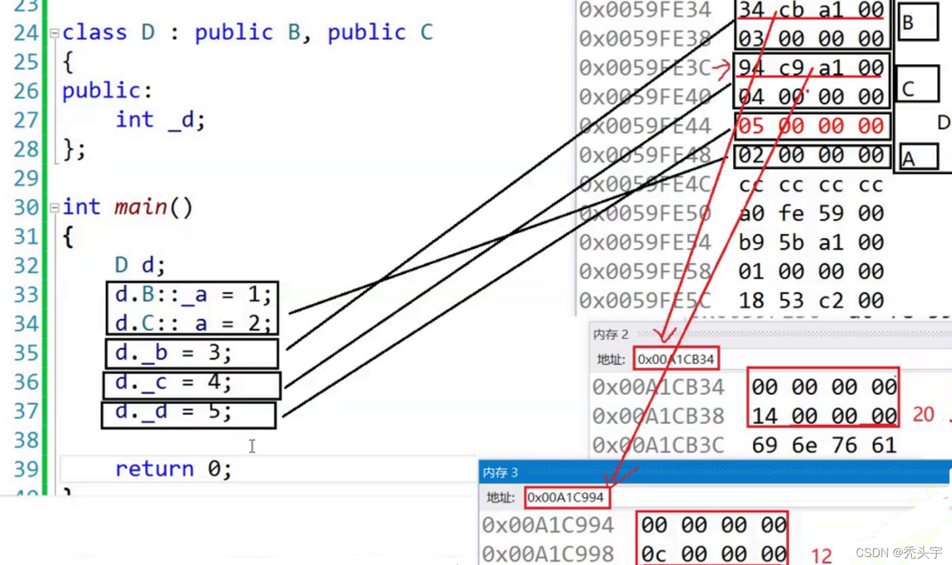Select the line 'class D : public B, public C'

point(248,32)
